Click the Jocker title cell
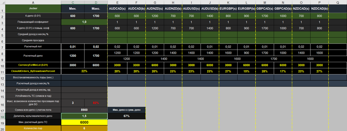347x131 pixels. pyautogui.click(x=33, y=9)
